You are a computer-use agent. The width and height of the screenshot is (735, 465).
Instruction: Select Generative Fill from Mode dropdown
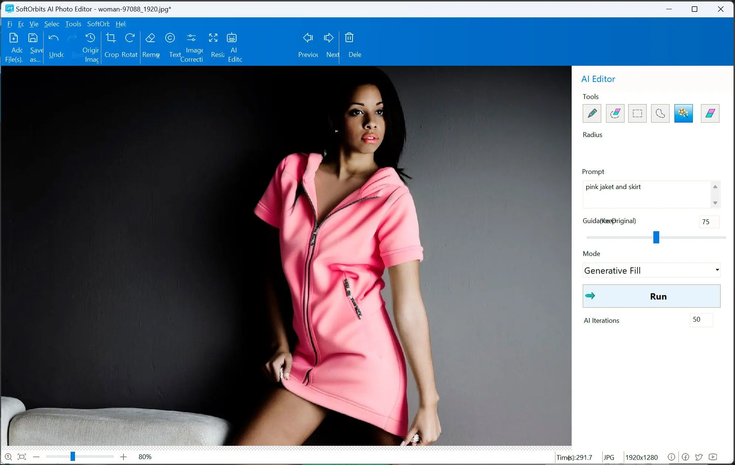[x=651, y=270]
